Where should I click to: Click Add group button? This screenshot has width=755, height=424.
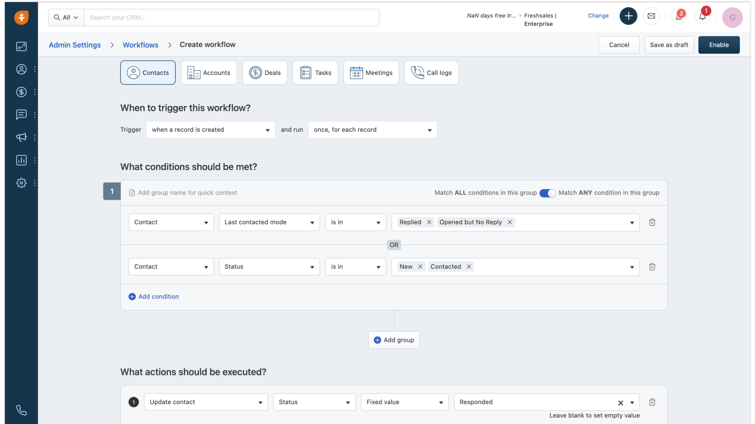(394, 340)
